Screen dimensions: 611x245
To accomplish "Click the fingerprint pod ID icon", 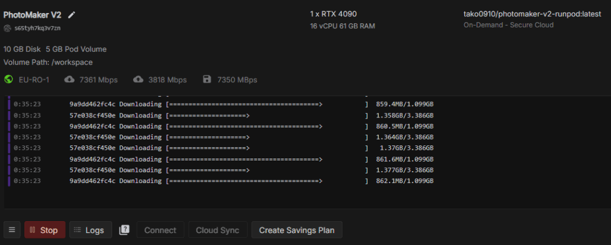I will 7,28.
